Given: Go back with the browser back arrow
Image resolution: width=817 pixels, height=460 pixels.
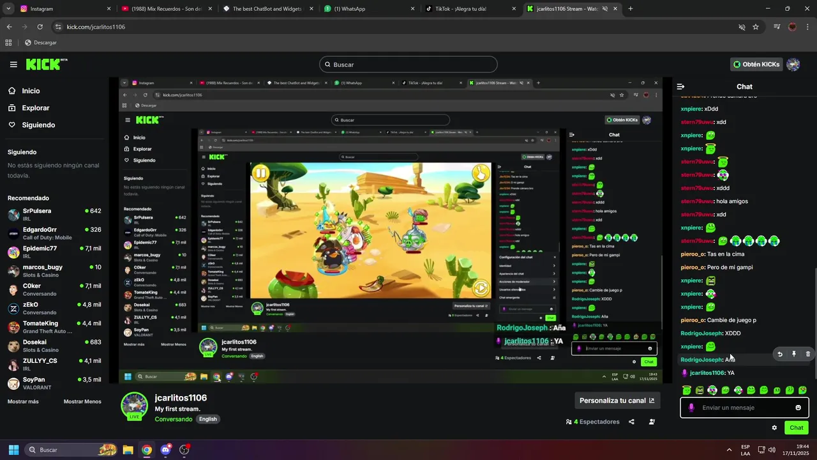Looking at the screenshot, I should tap(9, 27).
